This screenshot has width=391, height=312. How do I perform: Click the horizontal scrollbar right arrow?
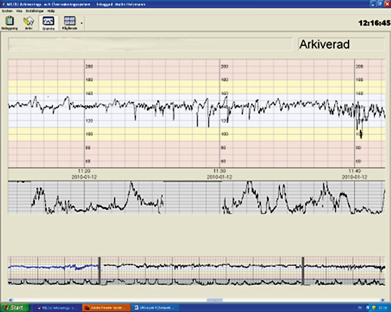point(383,300)
